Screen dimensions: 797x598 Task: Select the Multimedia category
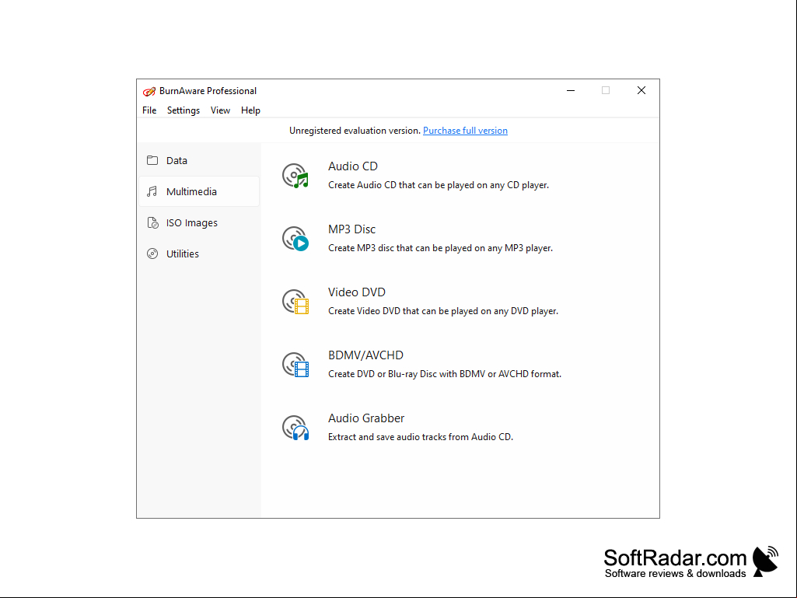[x=199, y=191]
